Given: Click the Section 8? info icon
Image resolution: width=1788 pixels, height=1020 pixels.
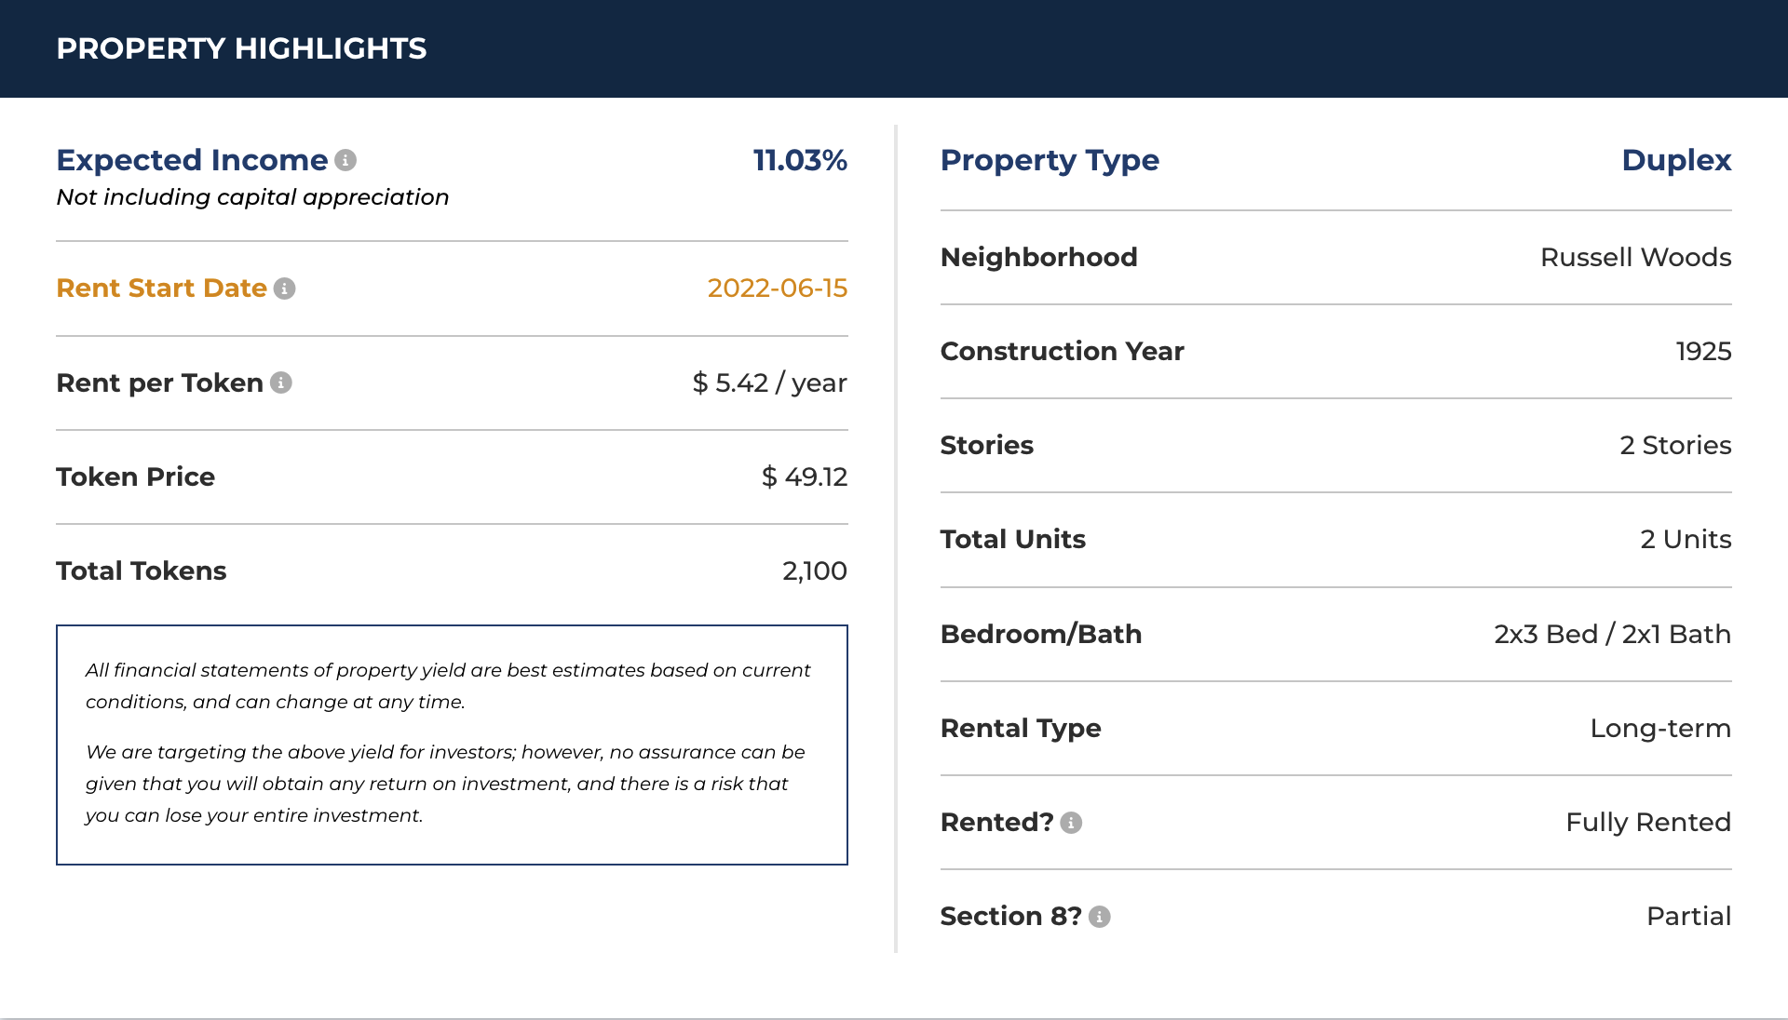Looking at the screenshot, I should click(1100, 917).
